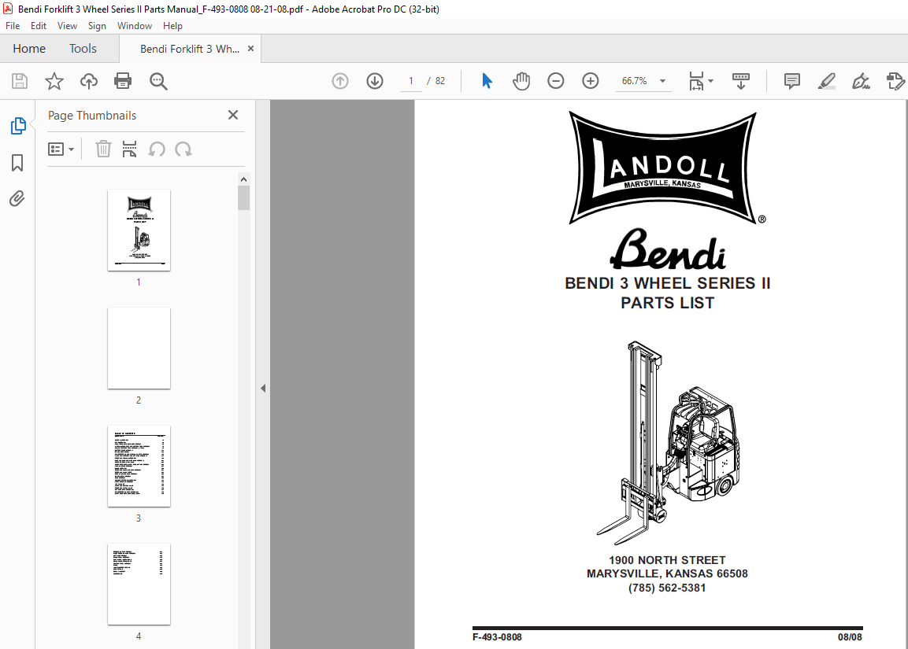This screenshot has width=908, height=649.
Task: Select page 4 thumbnail
Action: [x=139, y=584]
